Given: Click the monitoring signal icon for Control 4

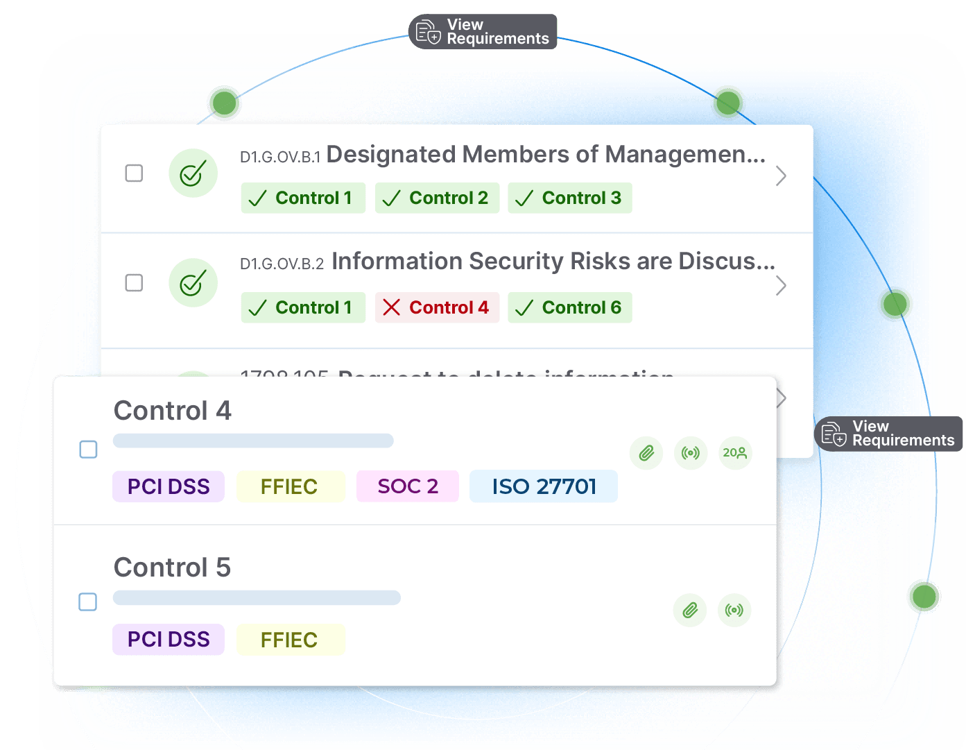Looking at the screenshot, I should click(x=691, y=453).
